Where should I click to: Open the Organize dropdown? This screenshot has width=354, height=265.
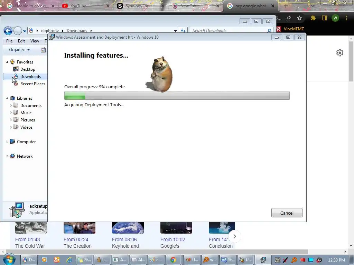click(x=19, y=50)
